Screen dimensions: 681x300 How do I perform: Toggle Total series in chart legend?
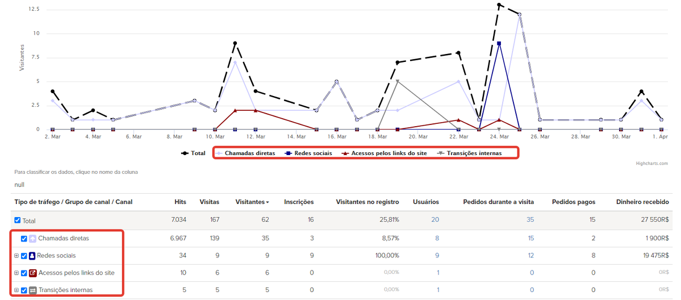194,153
